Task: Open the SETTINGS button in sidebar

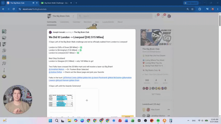Action: click(x=156, y=94)
